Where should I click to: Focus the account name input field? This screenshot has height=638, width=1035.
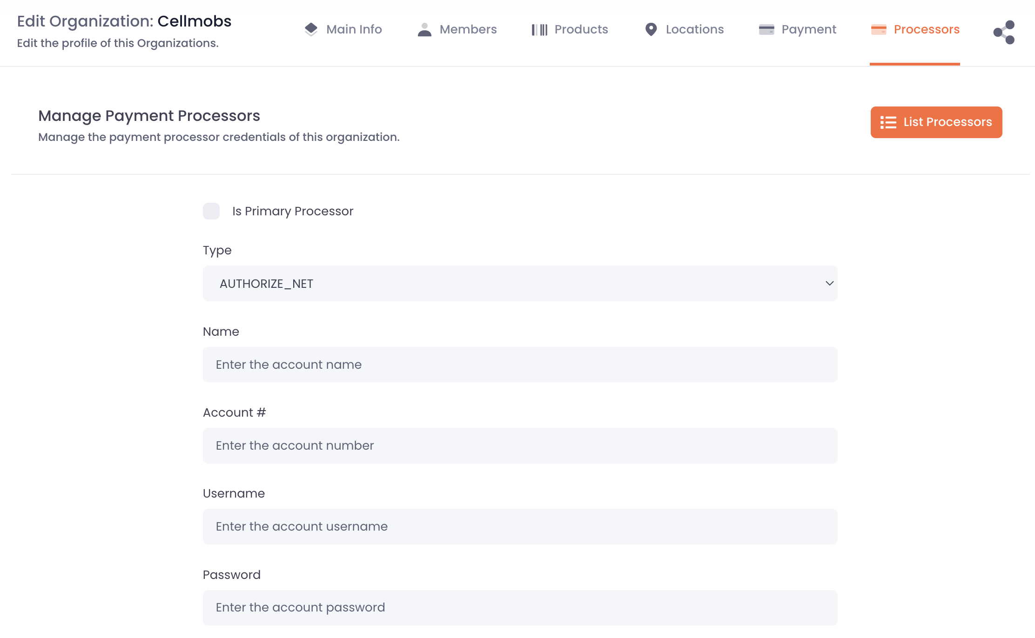[520, 365]
